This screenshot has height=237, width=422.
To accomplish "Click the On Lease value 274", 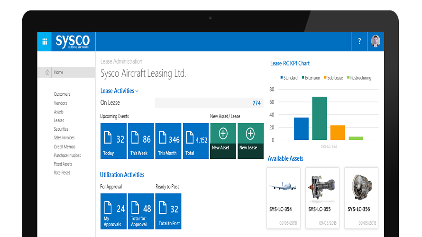I will point(257,103).
